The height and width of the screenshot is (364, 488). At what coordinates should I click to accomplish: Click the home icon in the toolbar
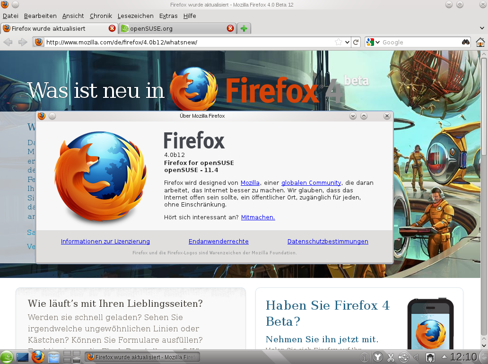pos(480,42)
